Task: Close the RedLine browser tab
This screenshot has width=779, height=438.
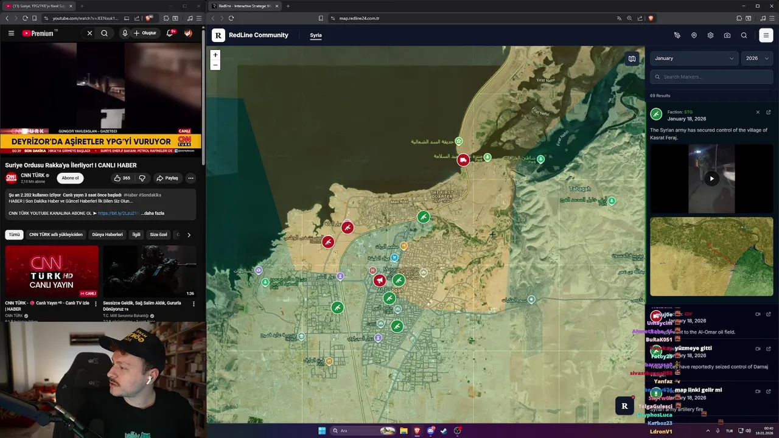Action: [x=278, y=6]
